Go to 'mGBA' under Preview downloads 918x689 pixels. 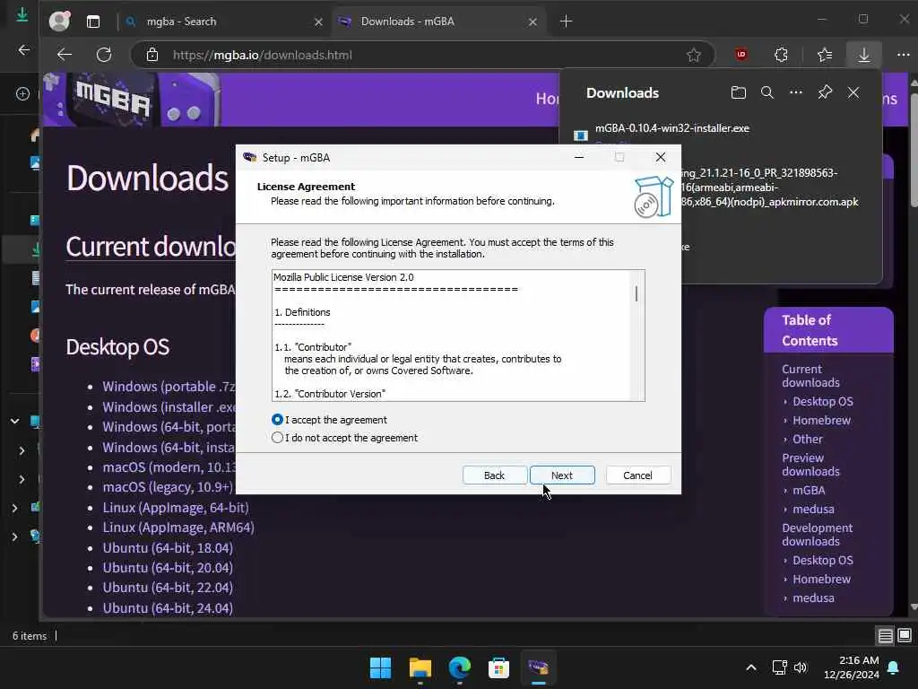[809, 491]
